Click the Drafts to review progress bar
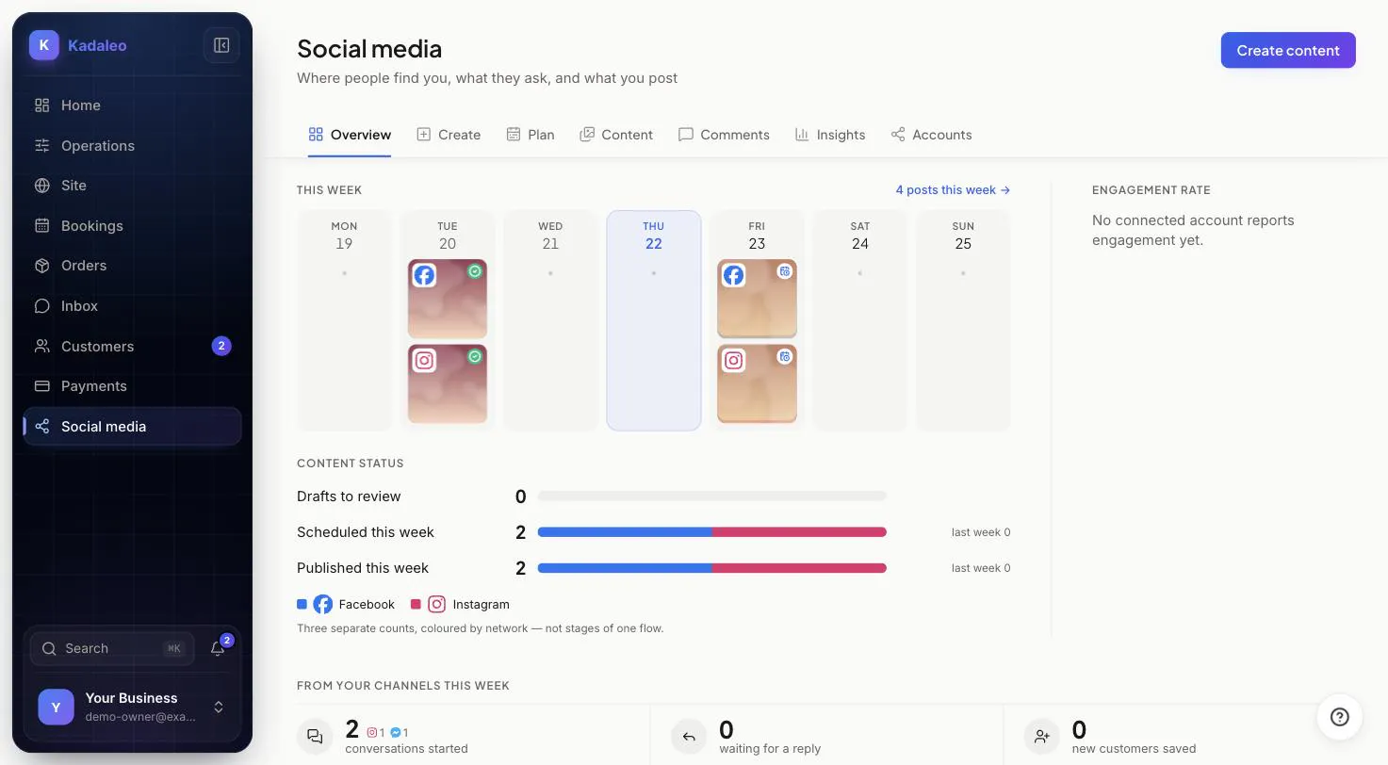 (x=712, y=496)
